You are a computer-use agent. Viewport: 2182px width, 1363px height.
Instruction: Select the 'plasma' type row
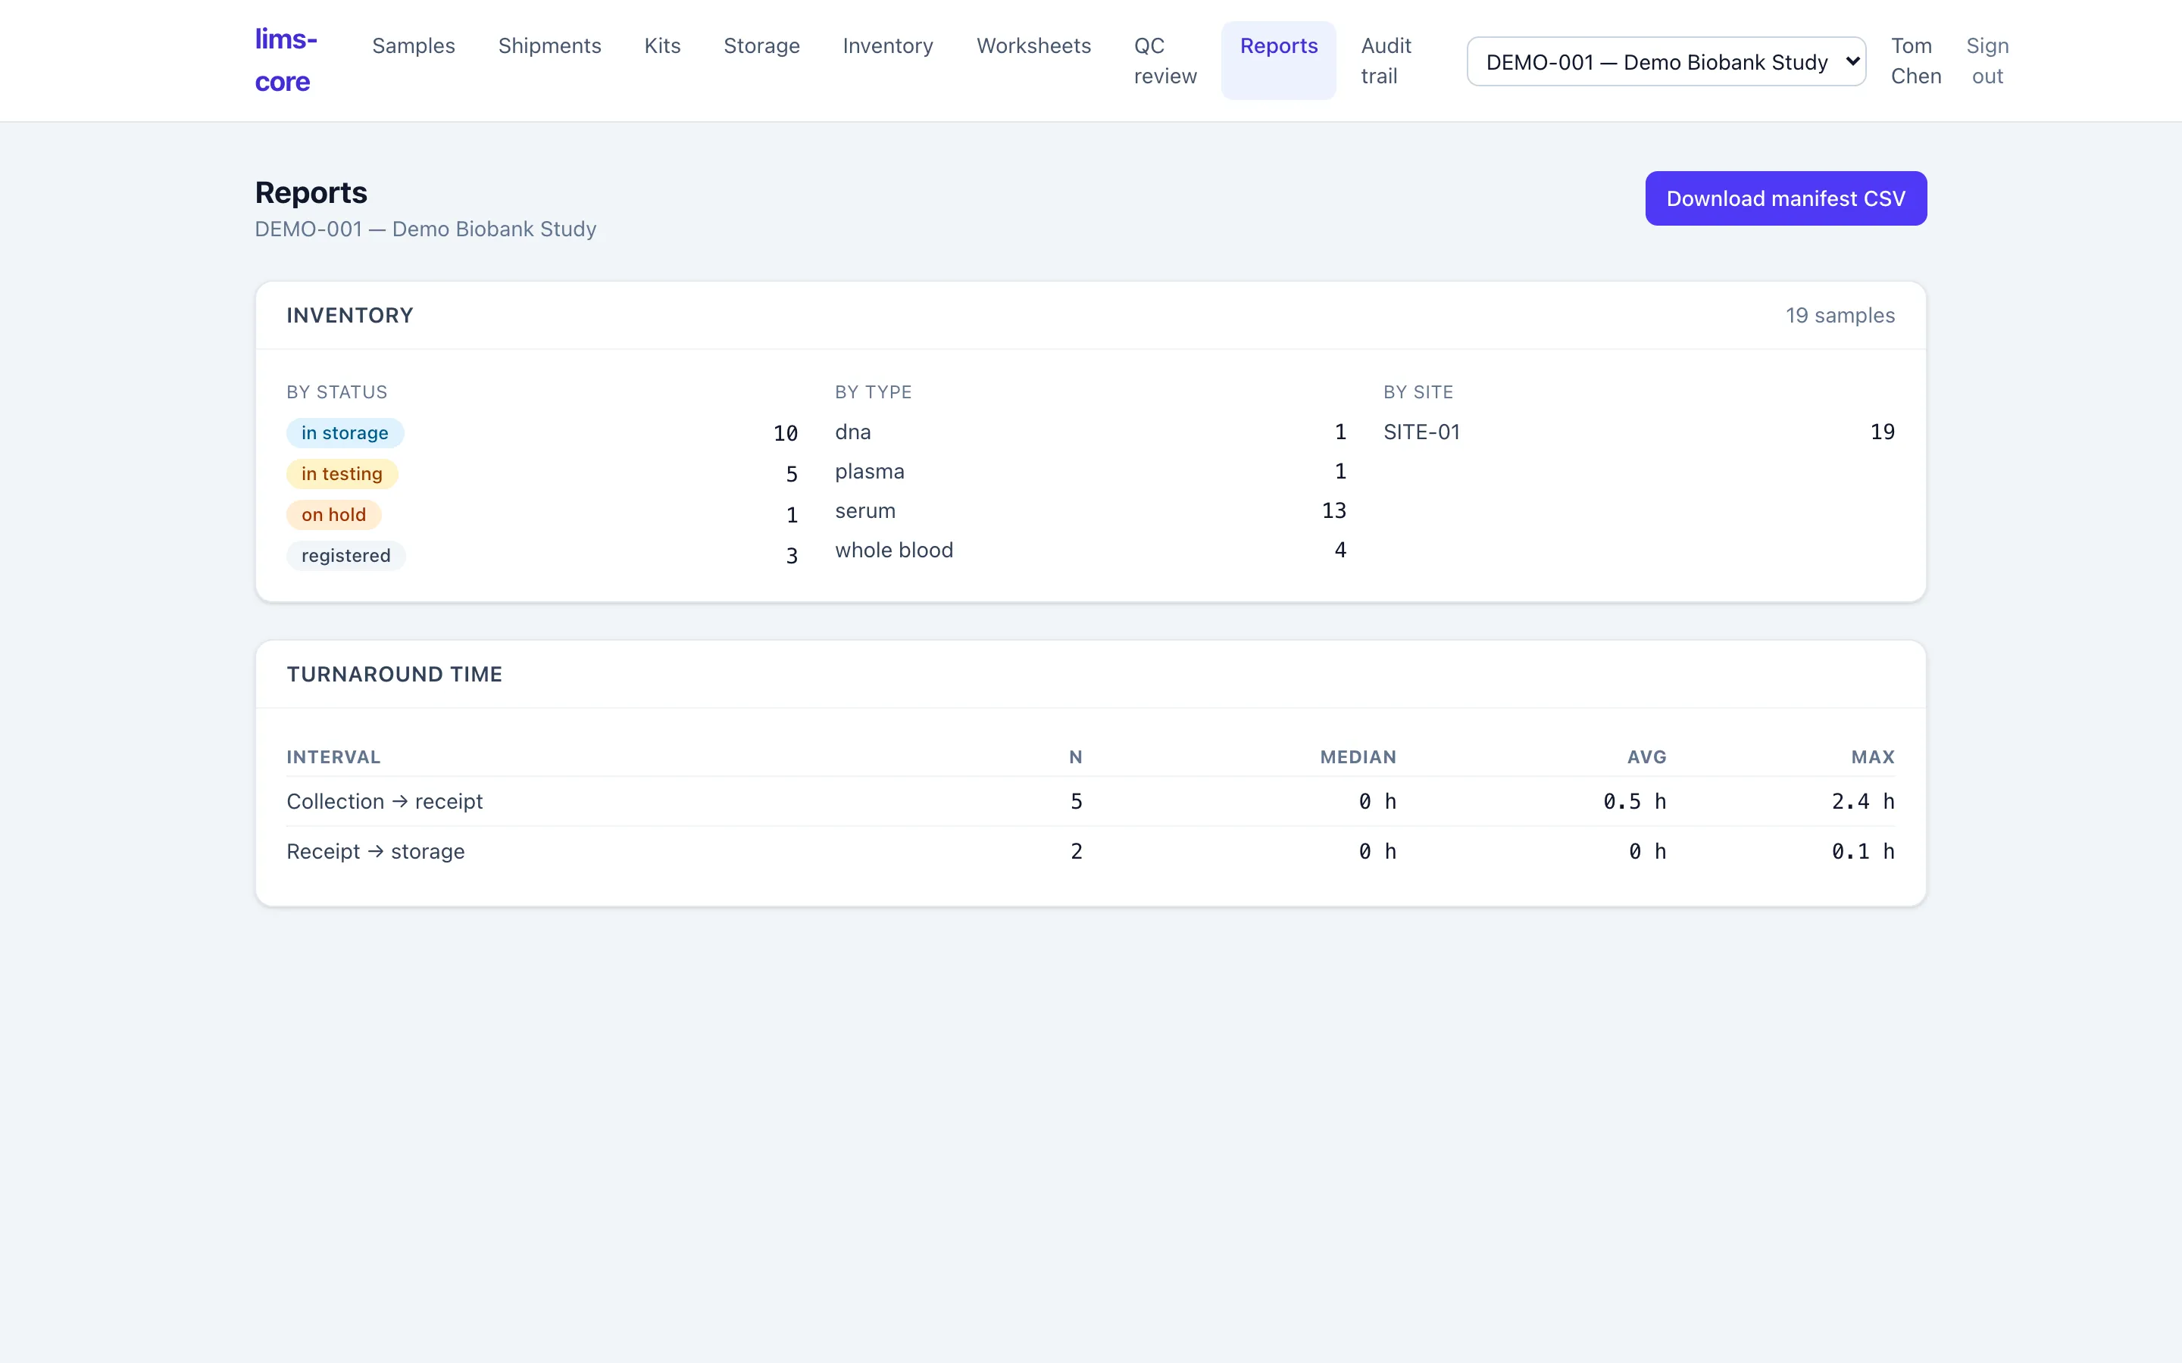1090,472
